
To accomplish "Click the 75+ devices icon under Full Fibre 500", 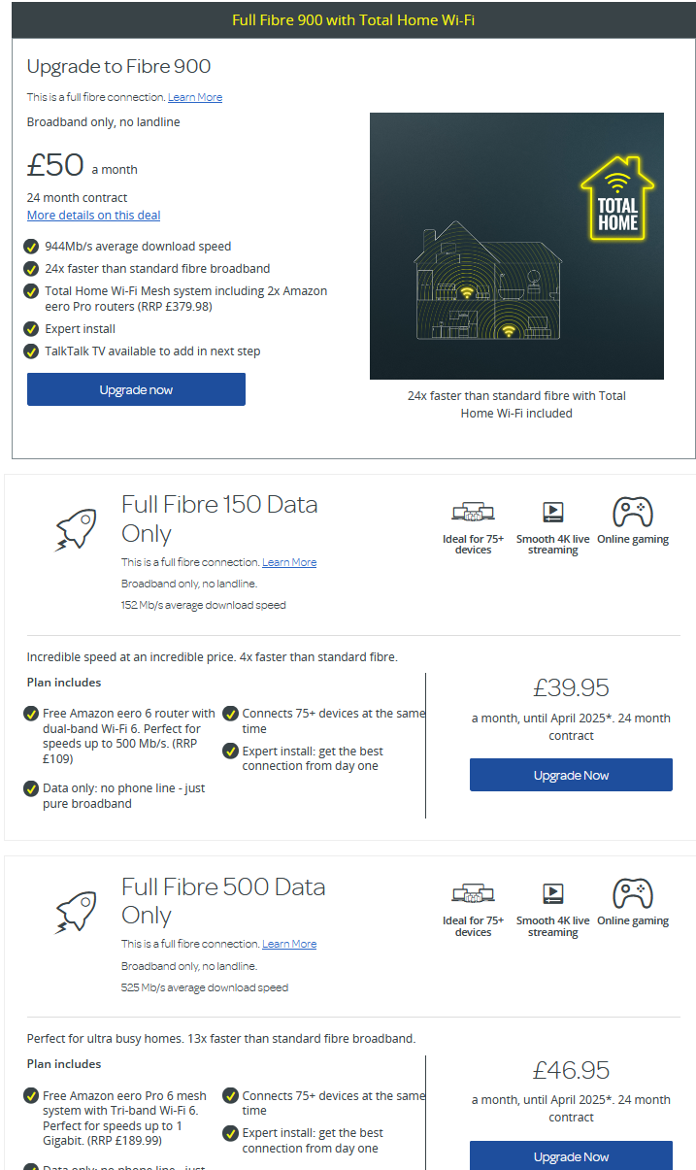I will 473,891.
